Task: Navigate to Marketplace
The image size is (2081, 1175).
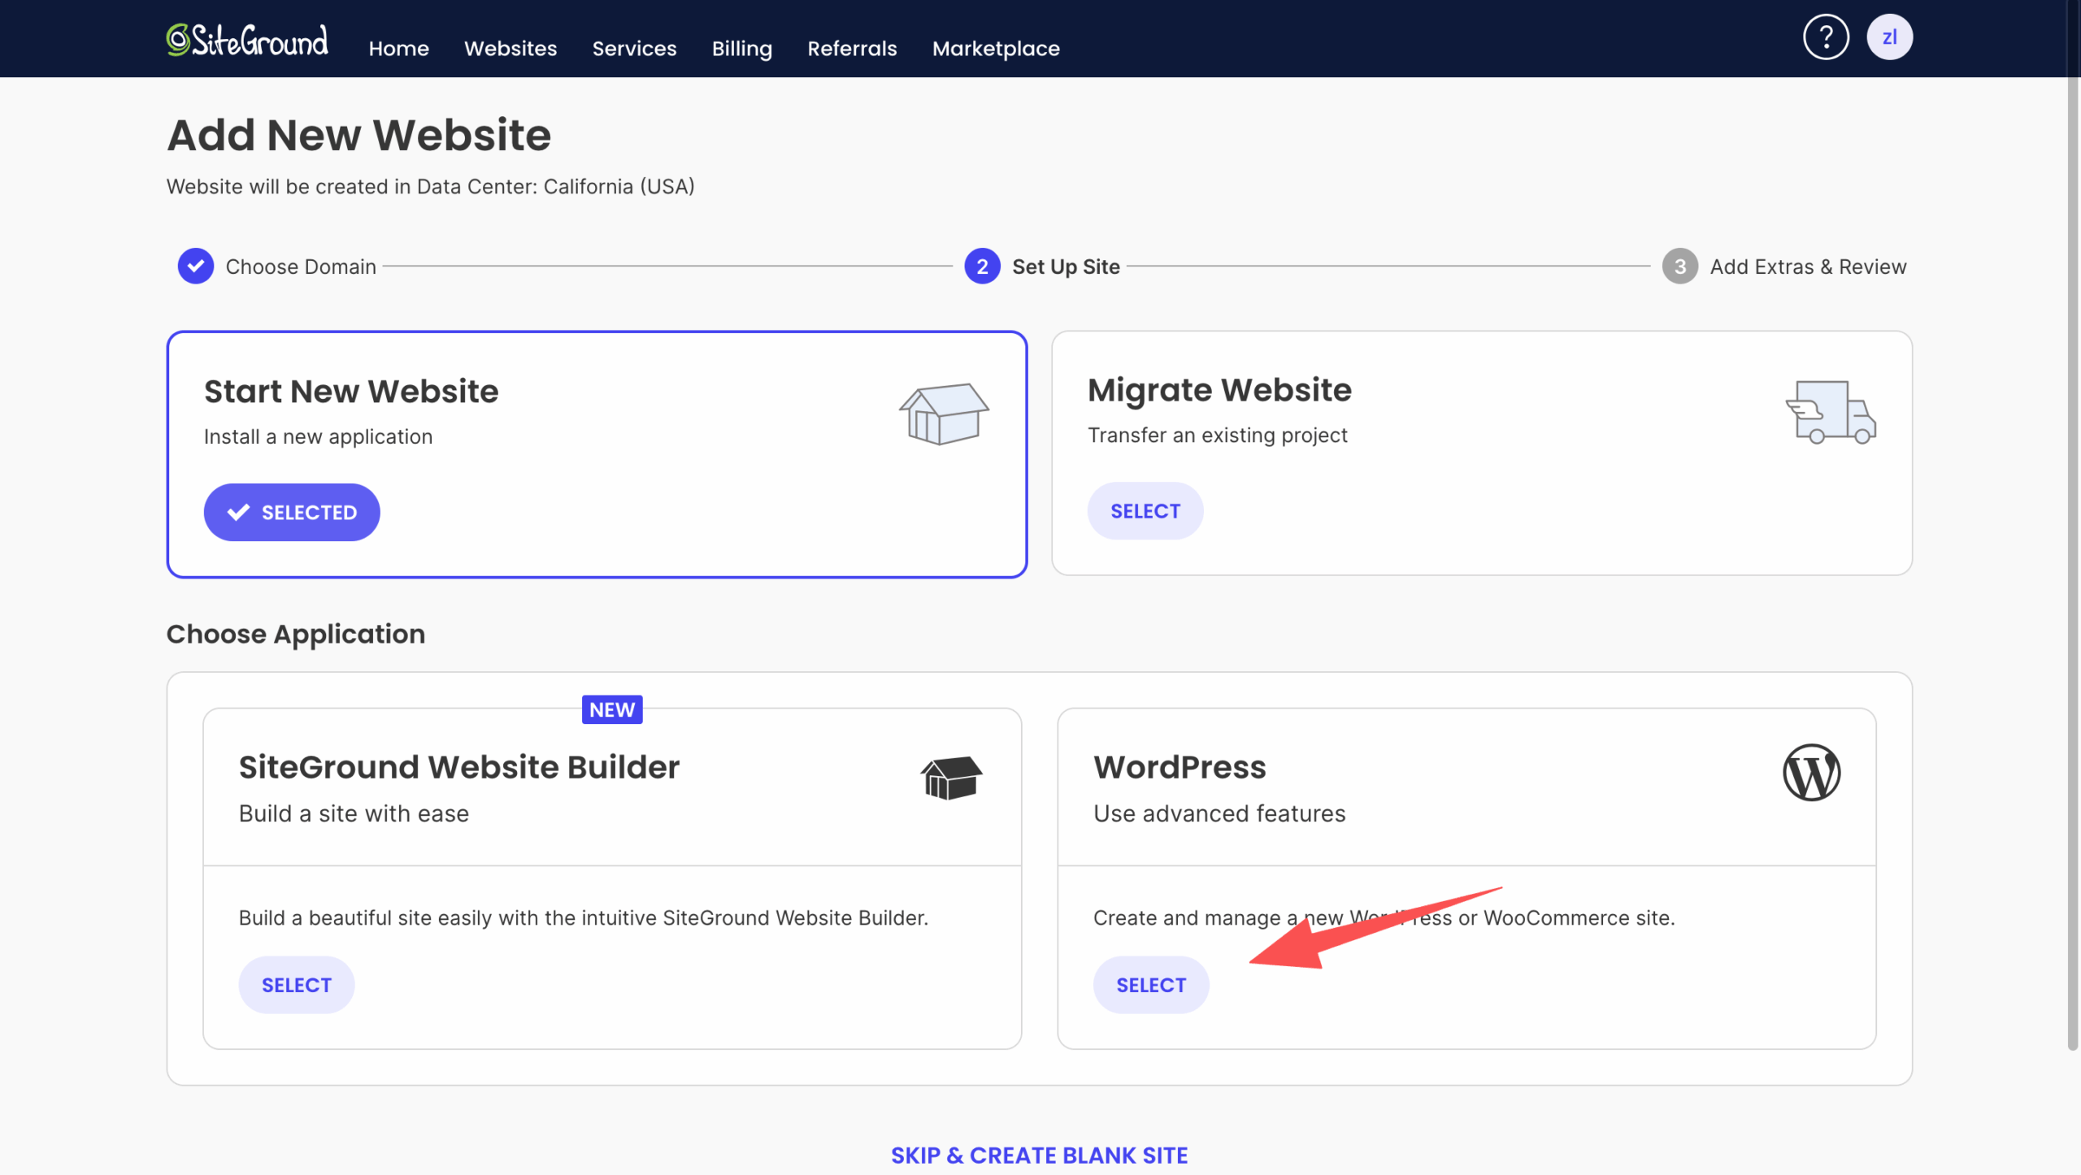Action: click(x=995, y=49)
